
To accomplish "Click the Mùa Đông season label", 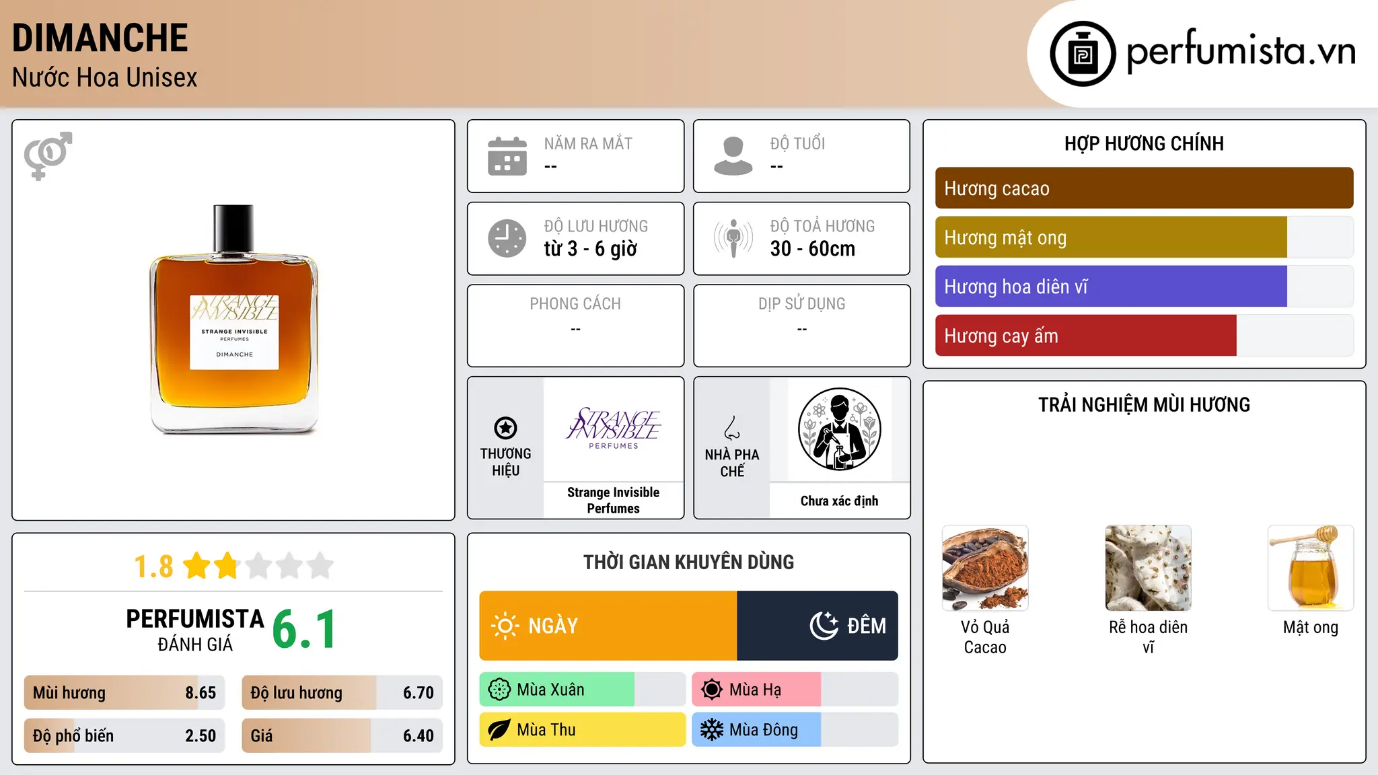I will [x=764, y=730].
